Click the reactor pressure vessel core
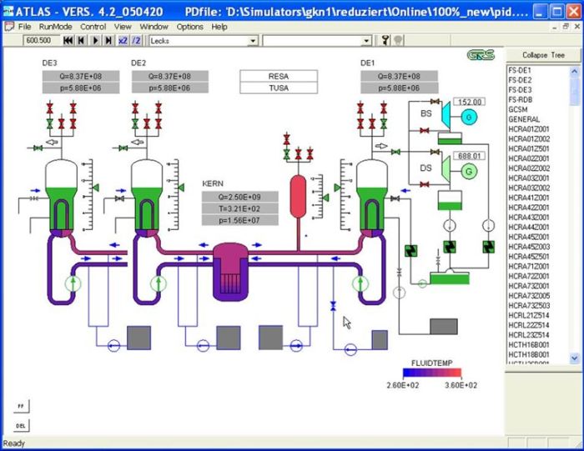 230,272
